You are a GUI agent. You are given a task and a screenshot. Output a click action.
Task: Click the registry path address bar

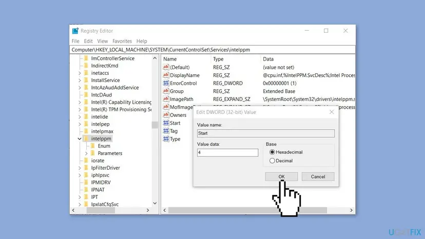tap(213, 50)
